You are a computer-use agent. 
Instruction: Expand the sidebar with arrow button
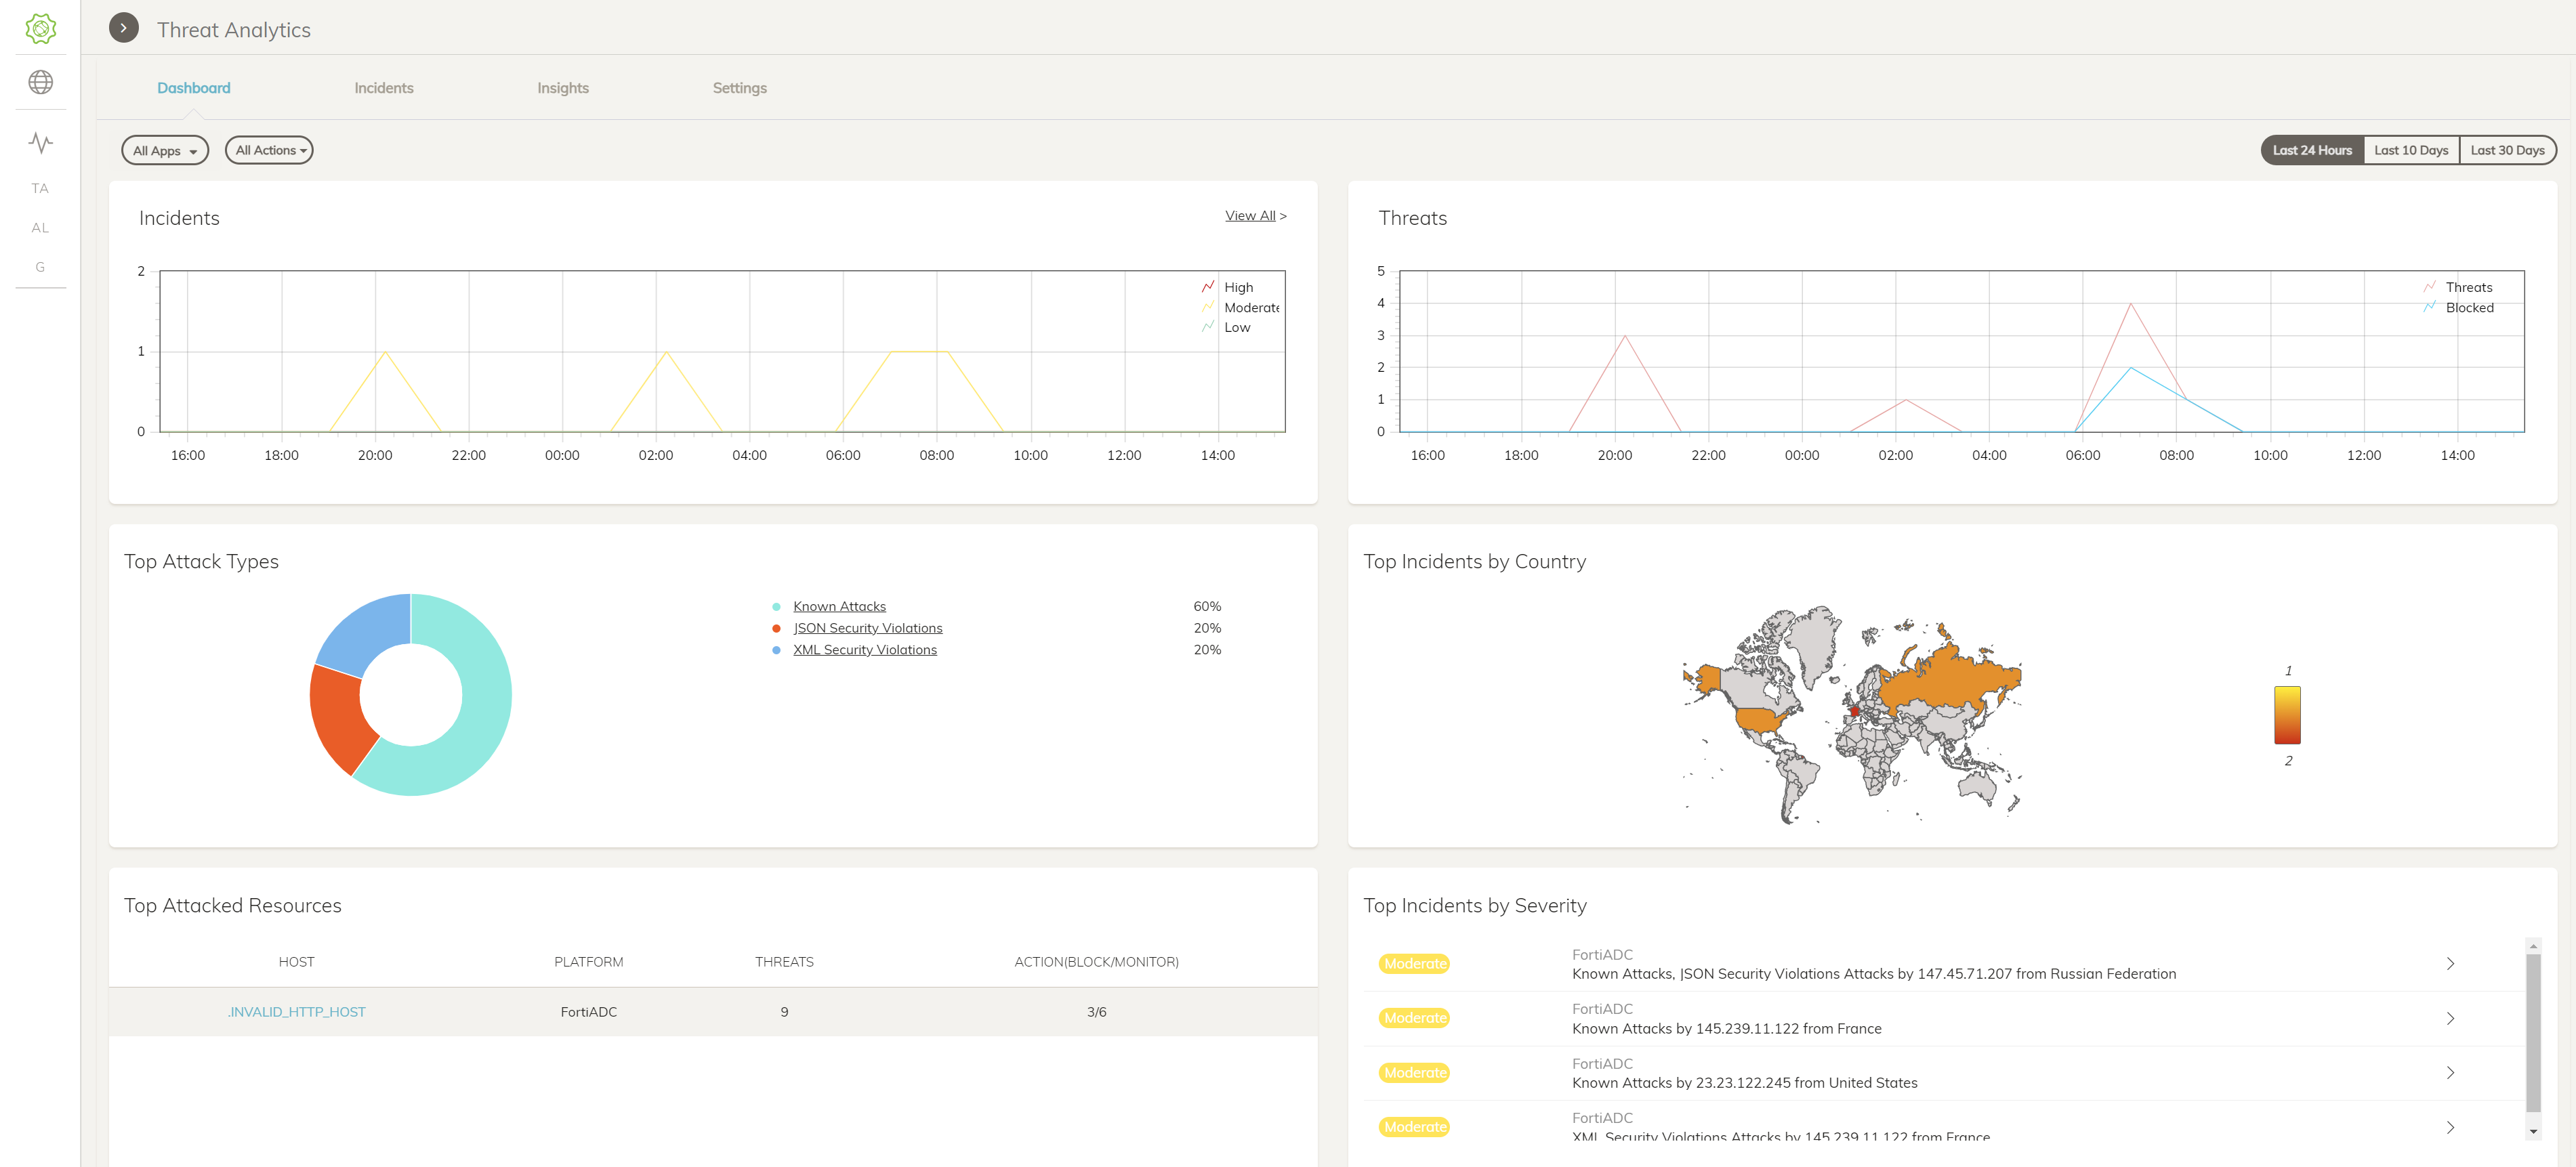pos(123,28)
